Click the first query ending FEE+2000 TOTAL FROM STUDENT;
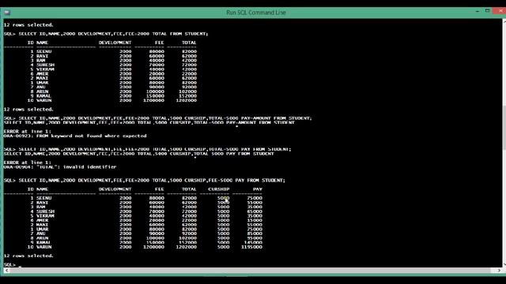The height and width of the screenshot is (284, 506). [106, 34]
